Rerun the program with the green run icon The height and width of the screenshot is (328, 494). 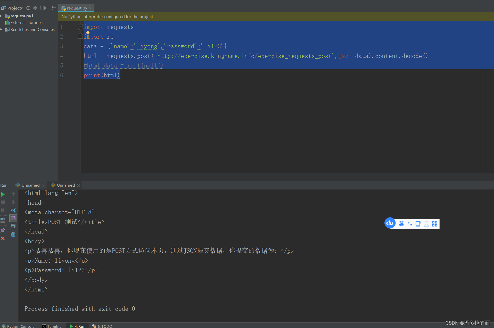point(3,195)
